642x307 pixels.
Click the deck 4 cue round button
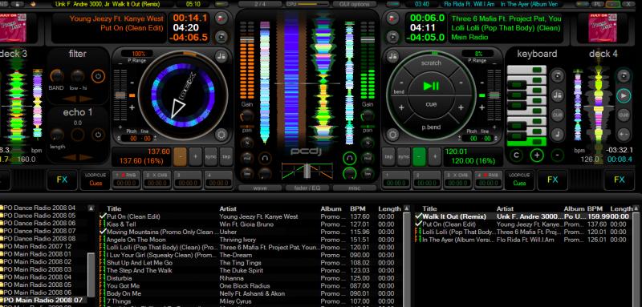(x=624, y=115)
